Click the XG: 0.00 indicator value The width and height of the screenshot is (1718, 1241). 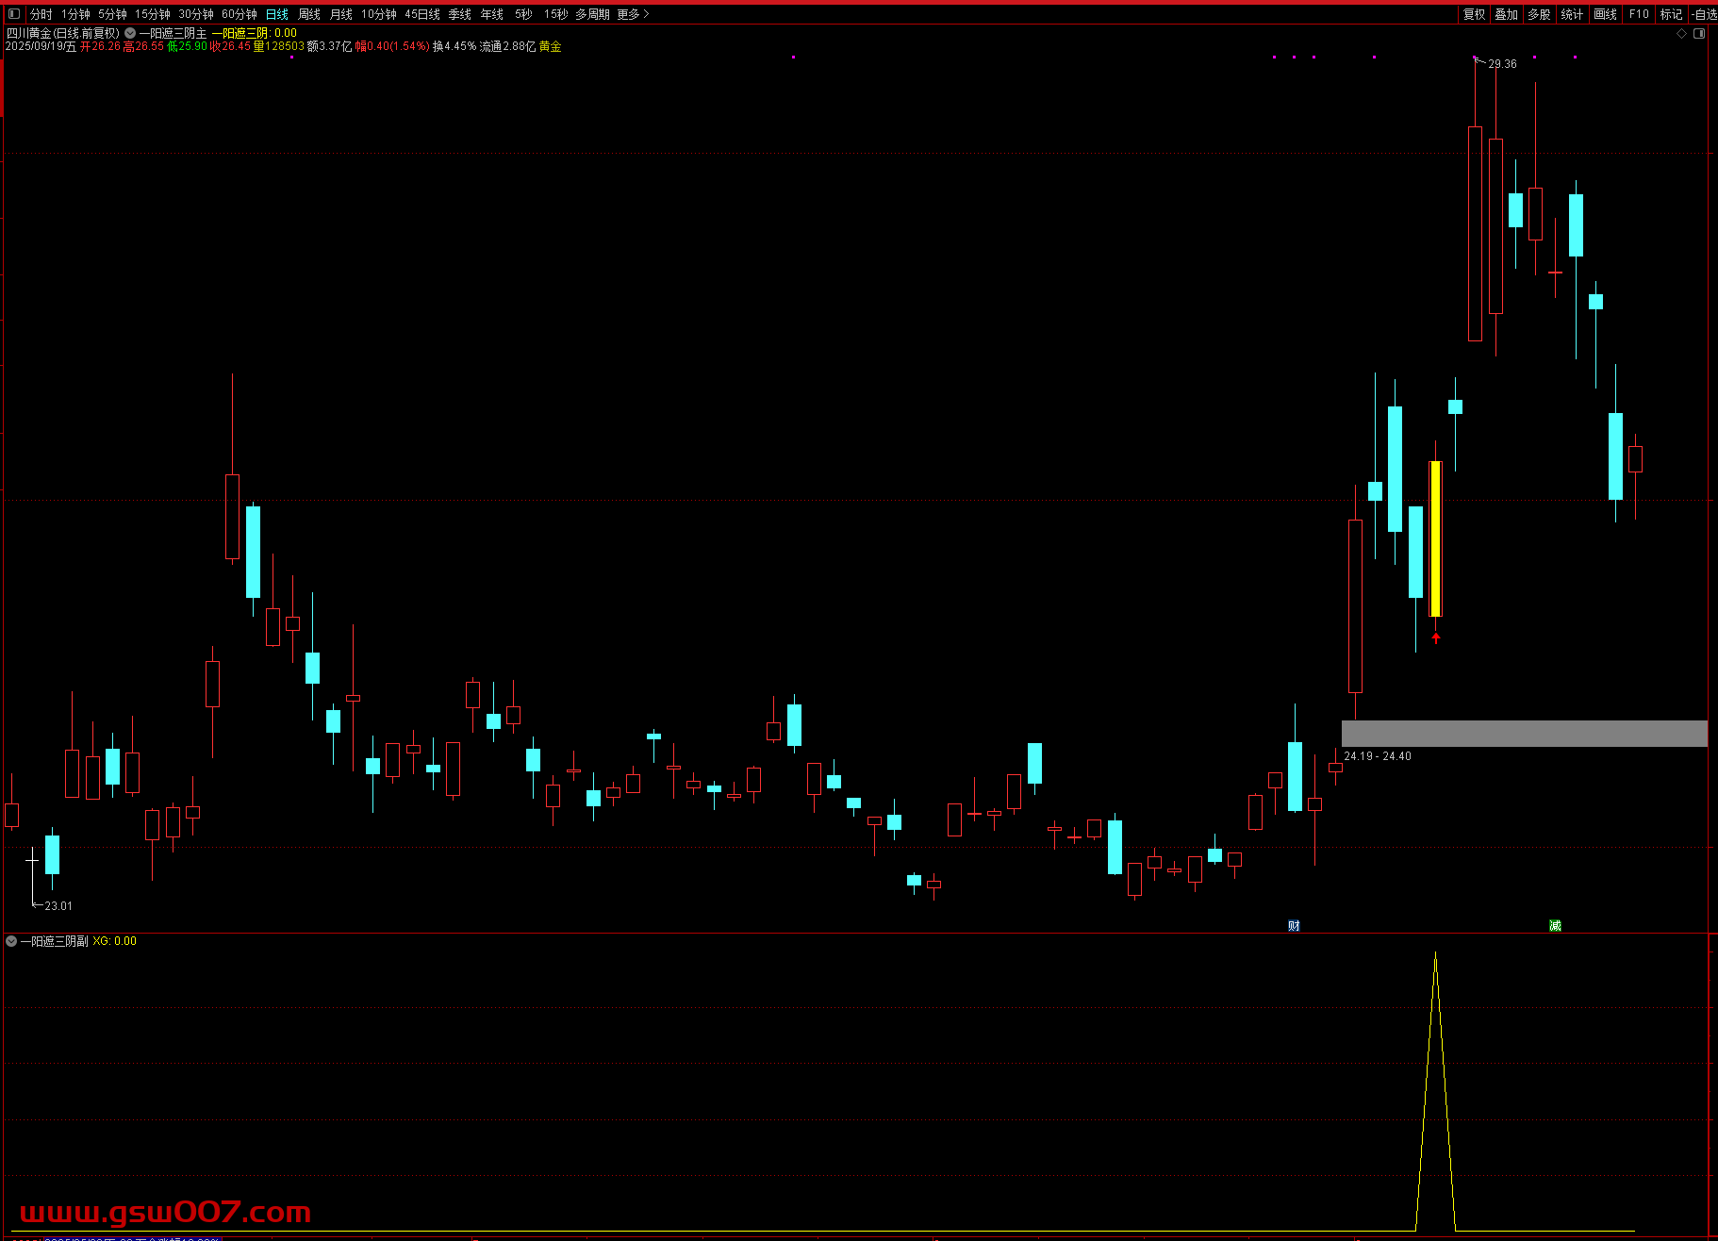pyautogui.click(x=114, y=941)
